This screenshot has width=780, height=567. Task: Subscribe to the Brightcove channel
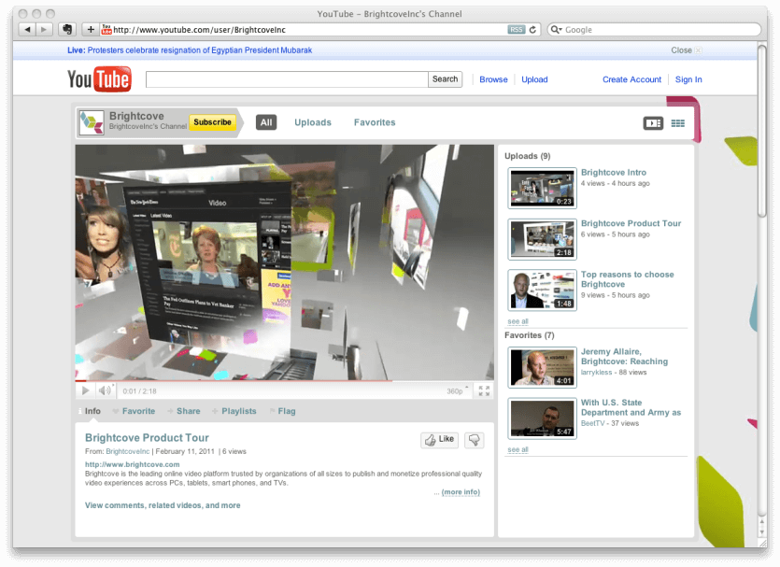tap(212, 122)
